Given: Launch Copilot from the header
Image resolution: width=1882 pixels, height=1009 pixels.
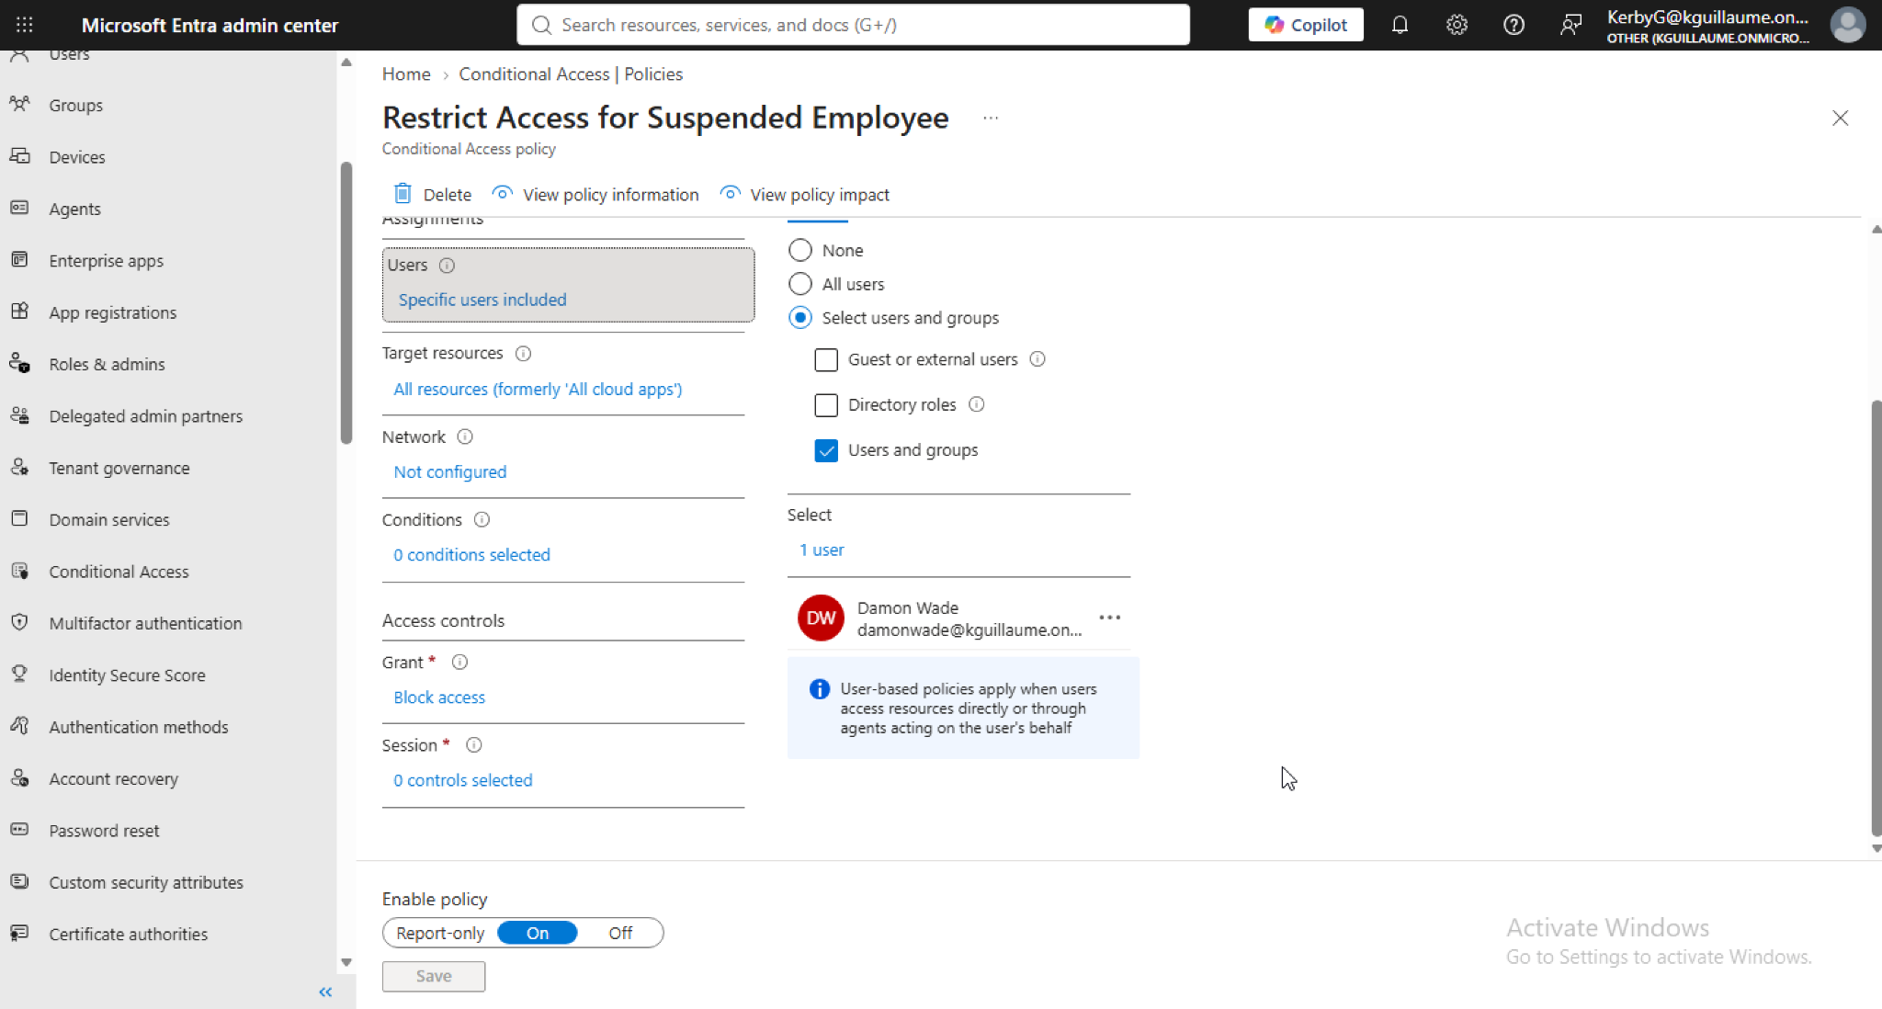Looking at the screenshot, I should (x=1306, y=25).
